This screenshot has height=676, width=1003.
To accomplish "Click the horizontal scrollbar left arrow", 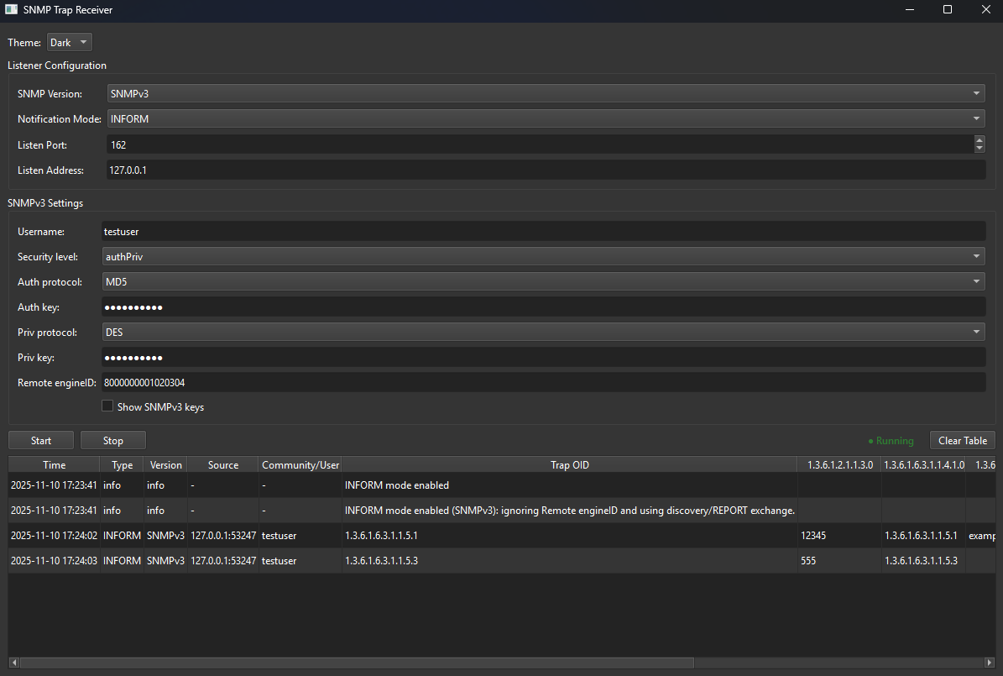I will pos(13,663).
